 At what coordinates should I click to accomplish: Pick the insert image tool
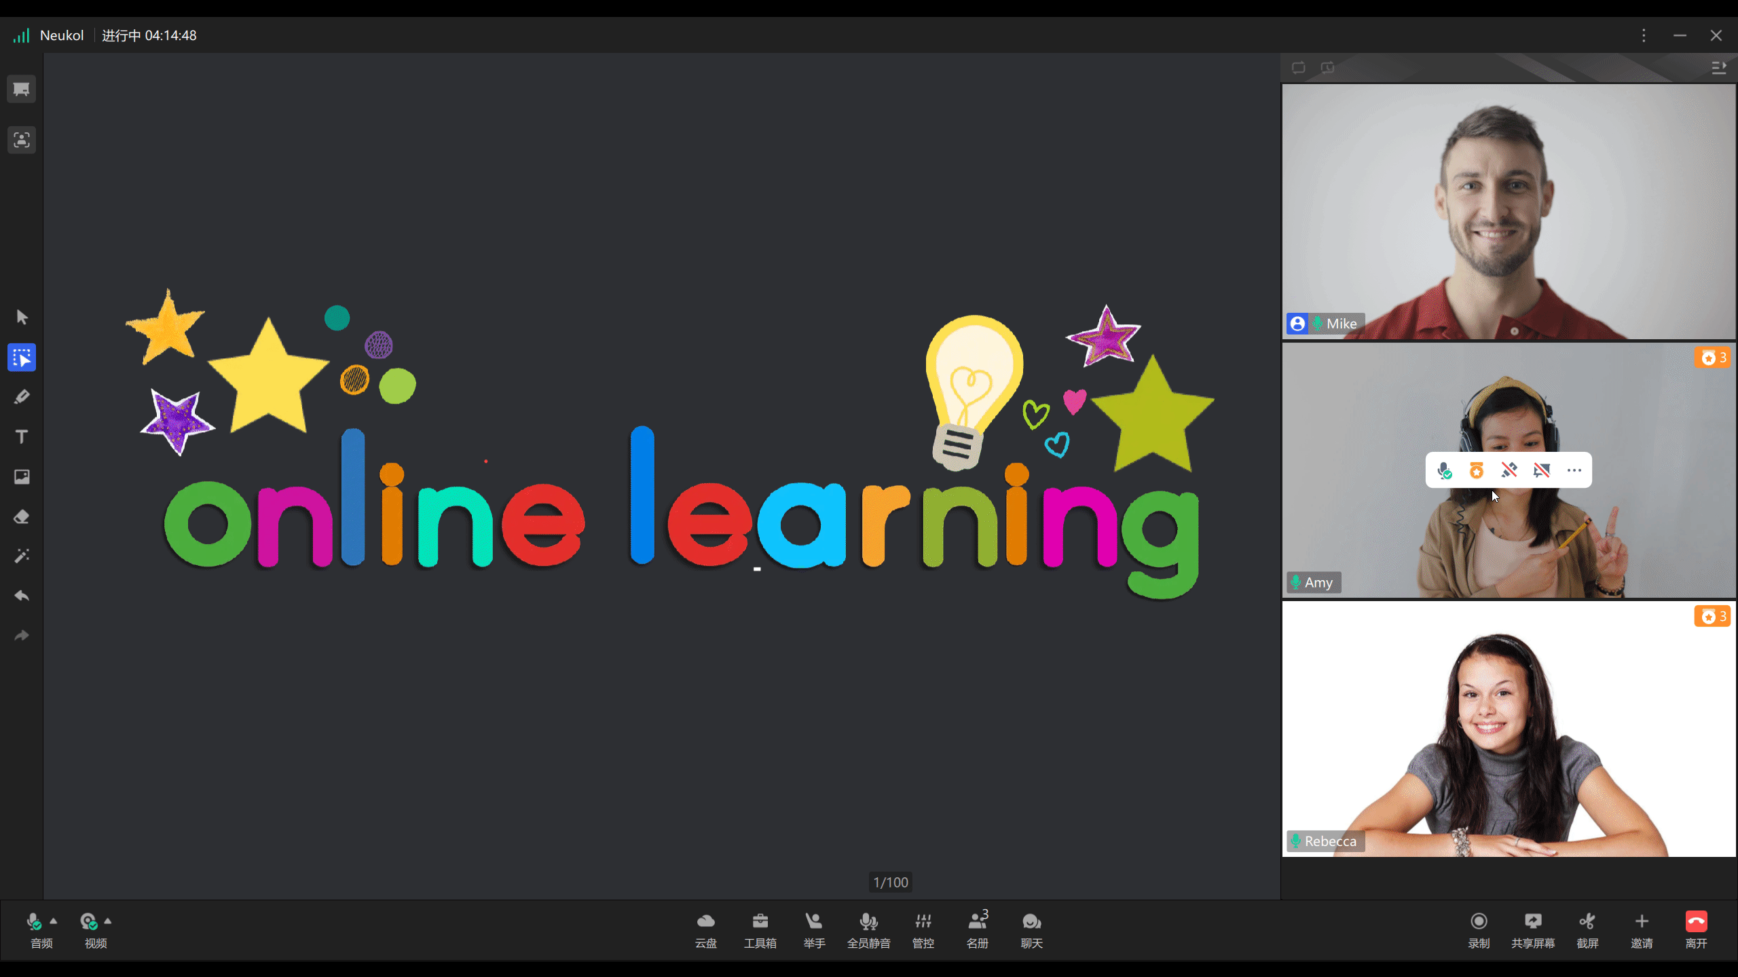pyautogui.click(x=22, y=477)
